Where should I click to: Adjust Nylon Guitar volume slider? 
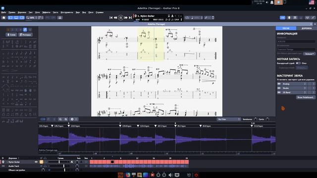point(59,162)
